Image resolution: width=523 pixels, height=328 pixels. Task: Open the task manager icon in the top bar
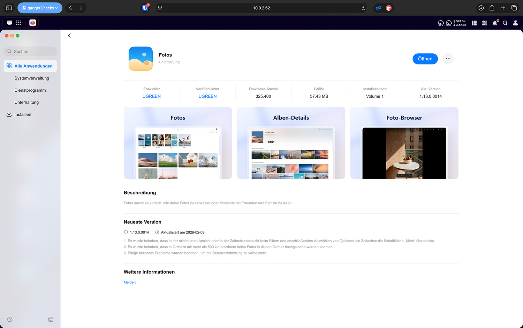tap(484, 23)
